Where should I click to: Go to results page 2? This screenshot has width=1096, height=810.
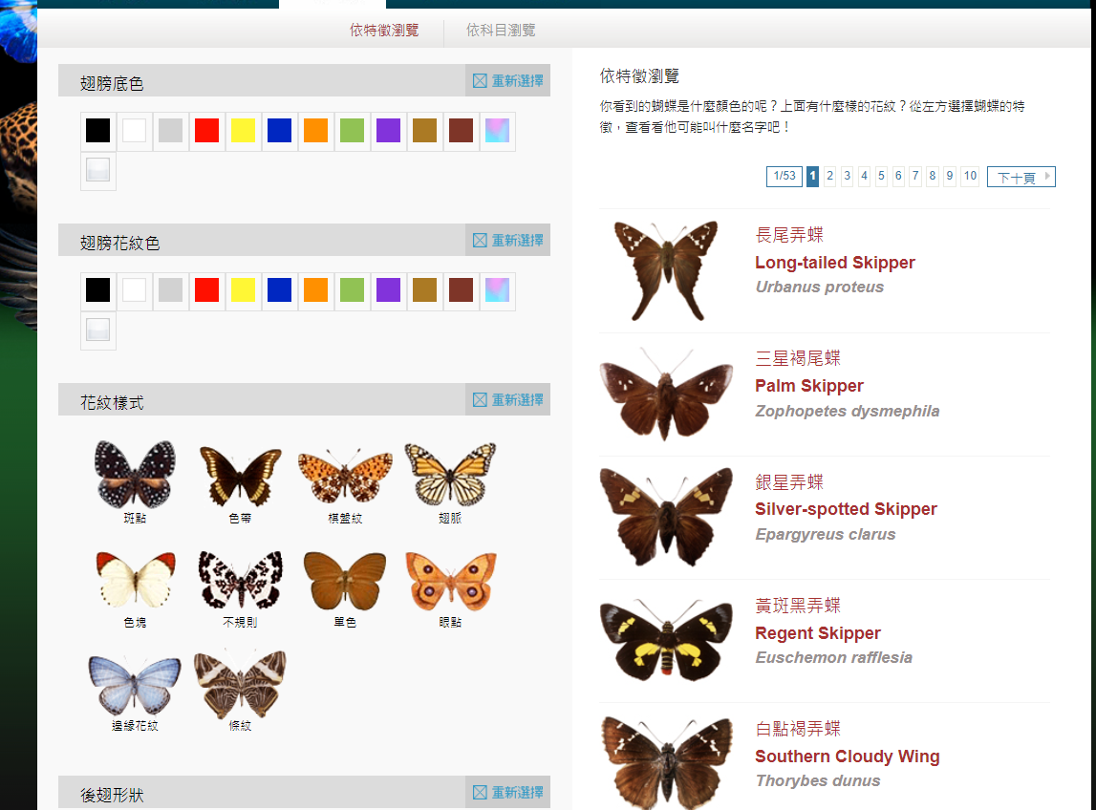(x=829, y=176)
